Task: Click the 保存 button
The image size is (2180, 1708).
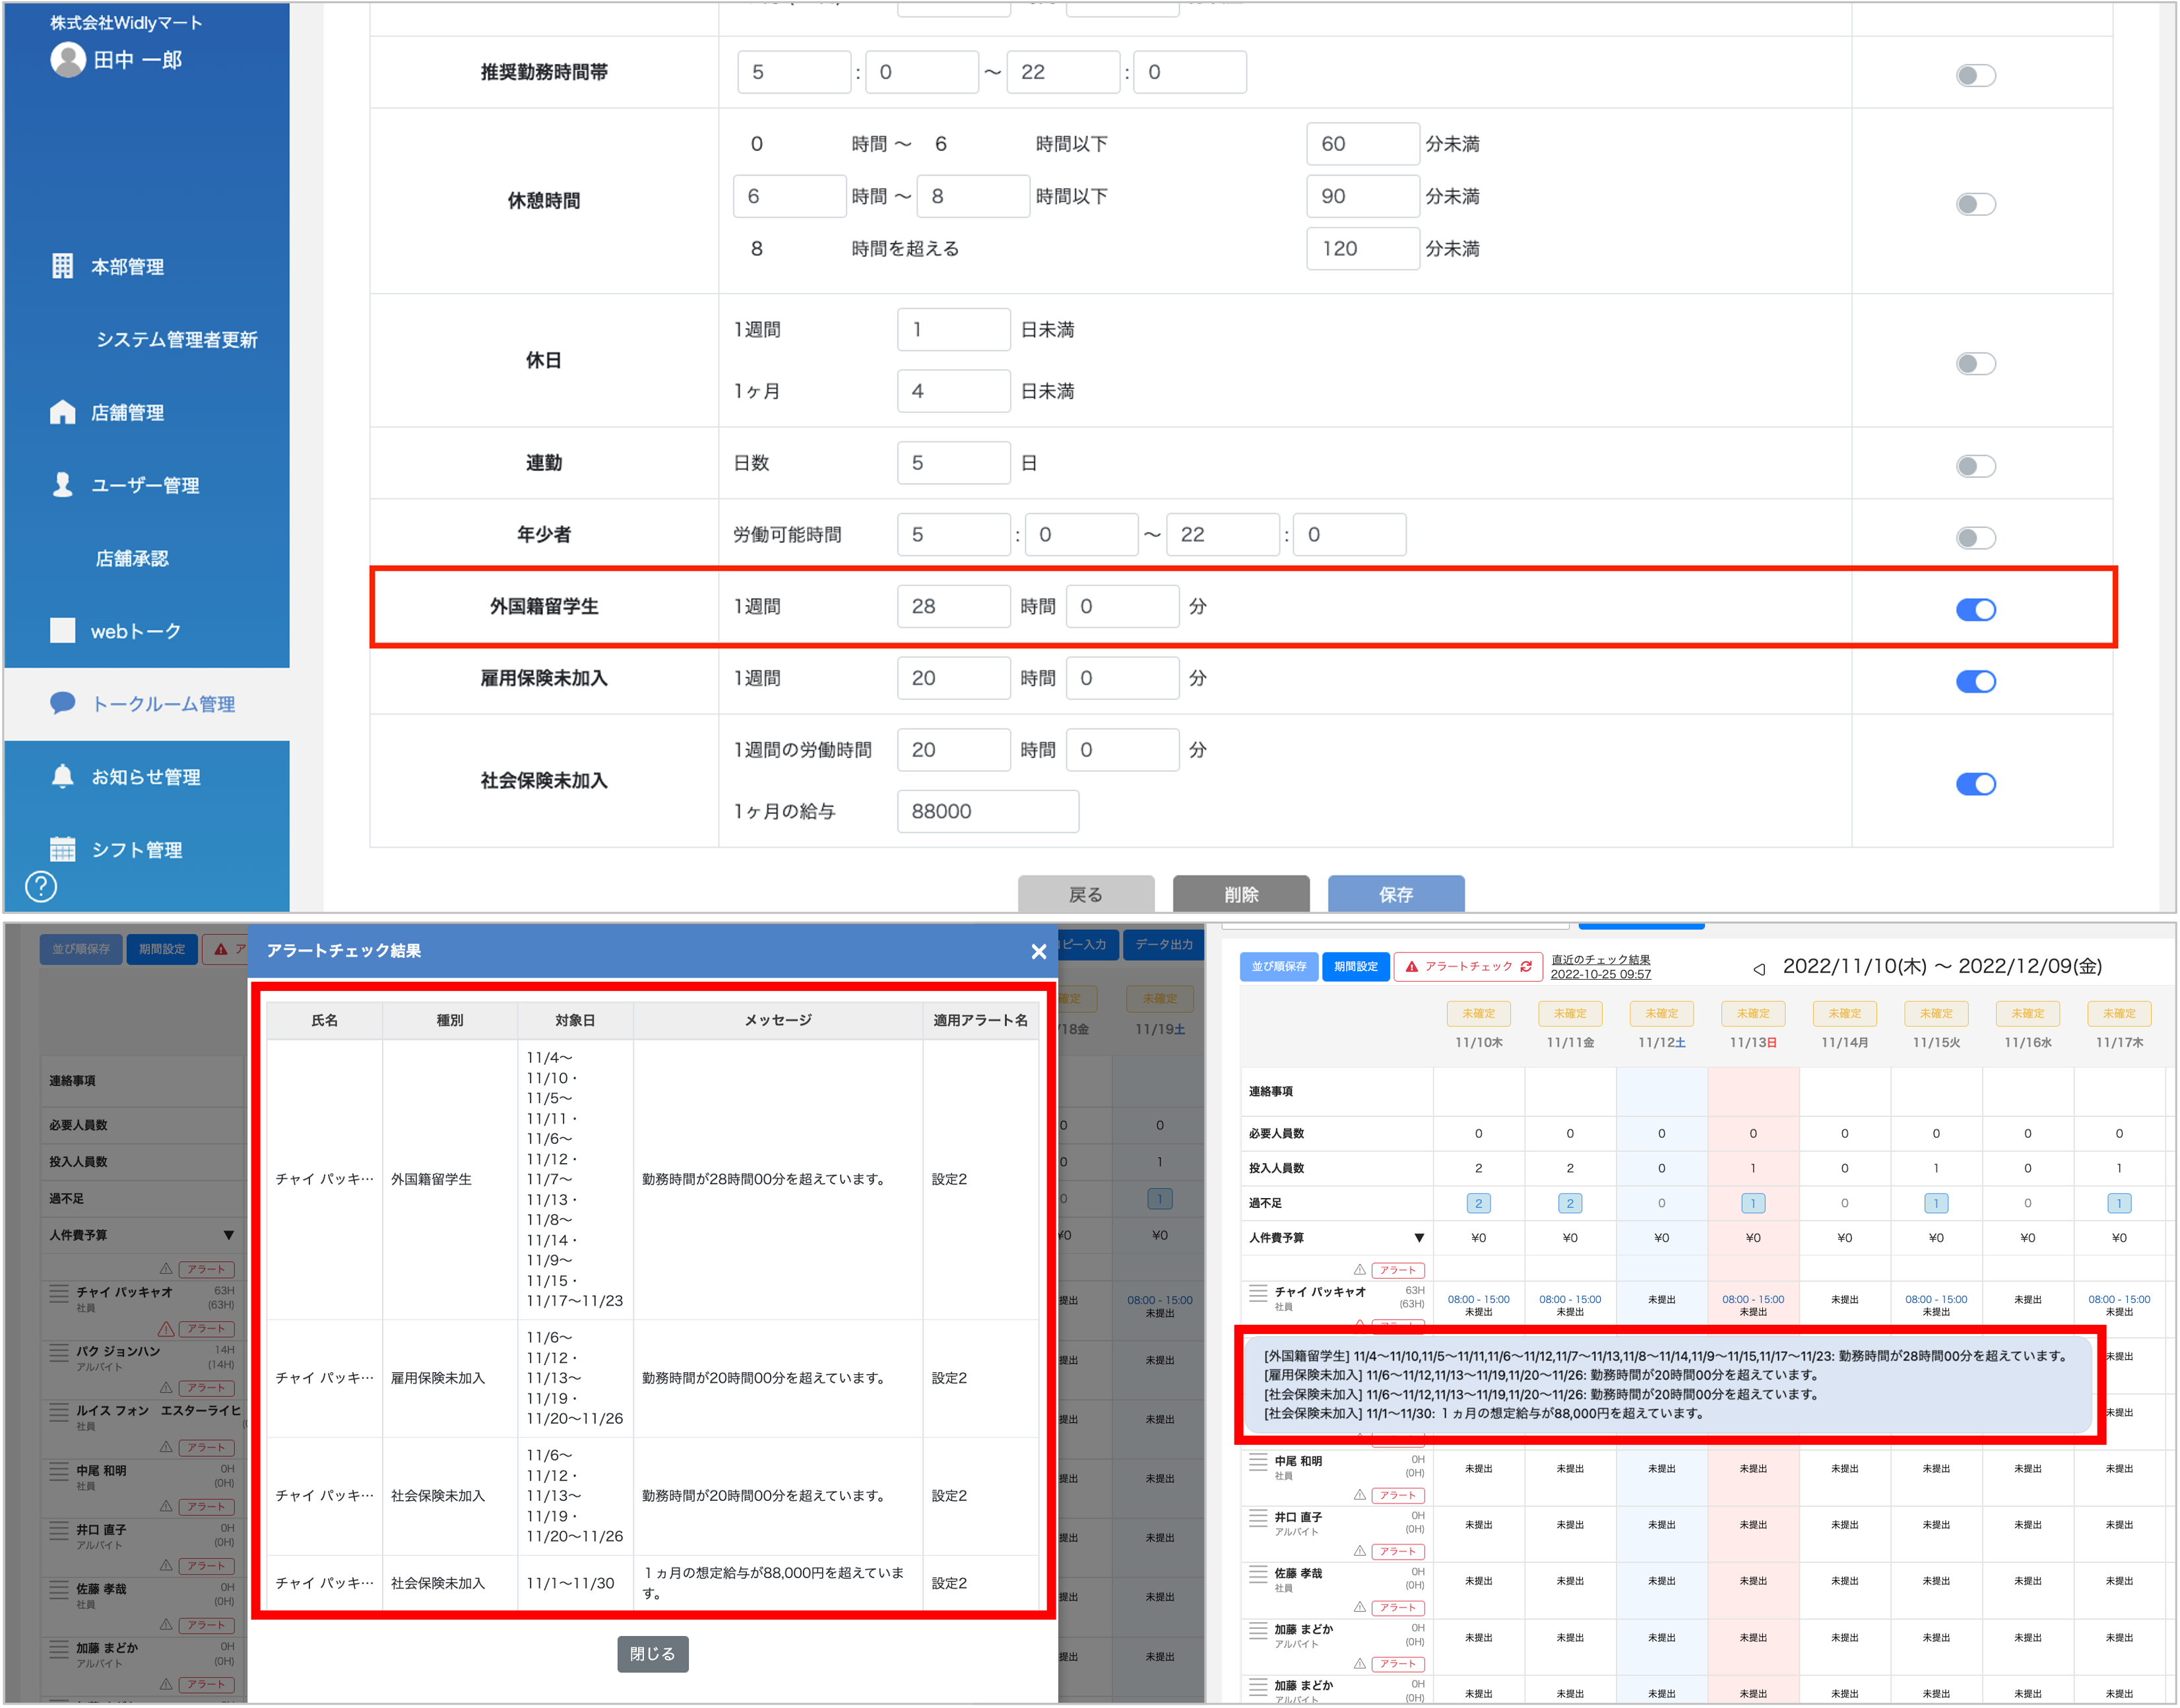Action: point(1396,894)
